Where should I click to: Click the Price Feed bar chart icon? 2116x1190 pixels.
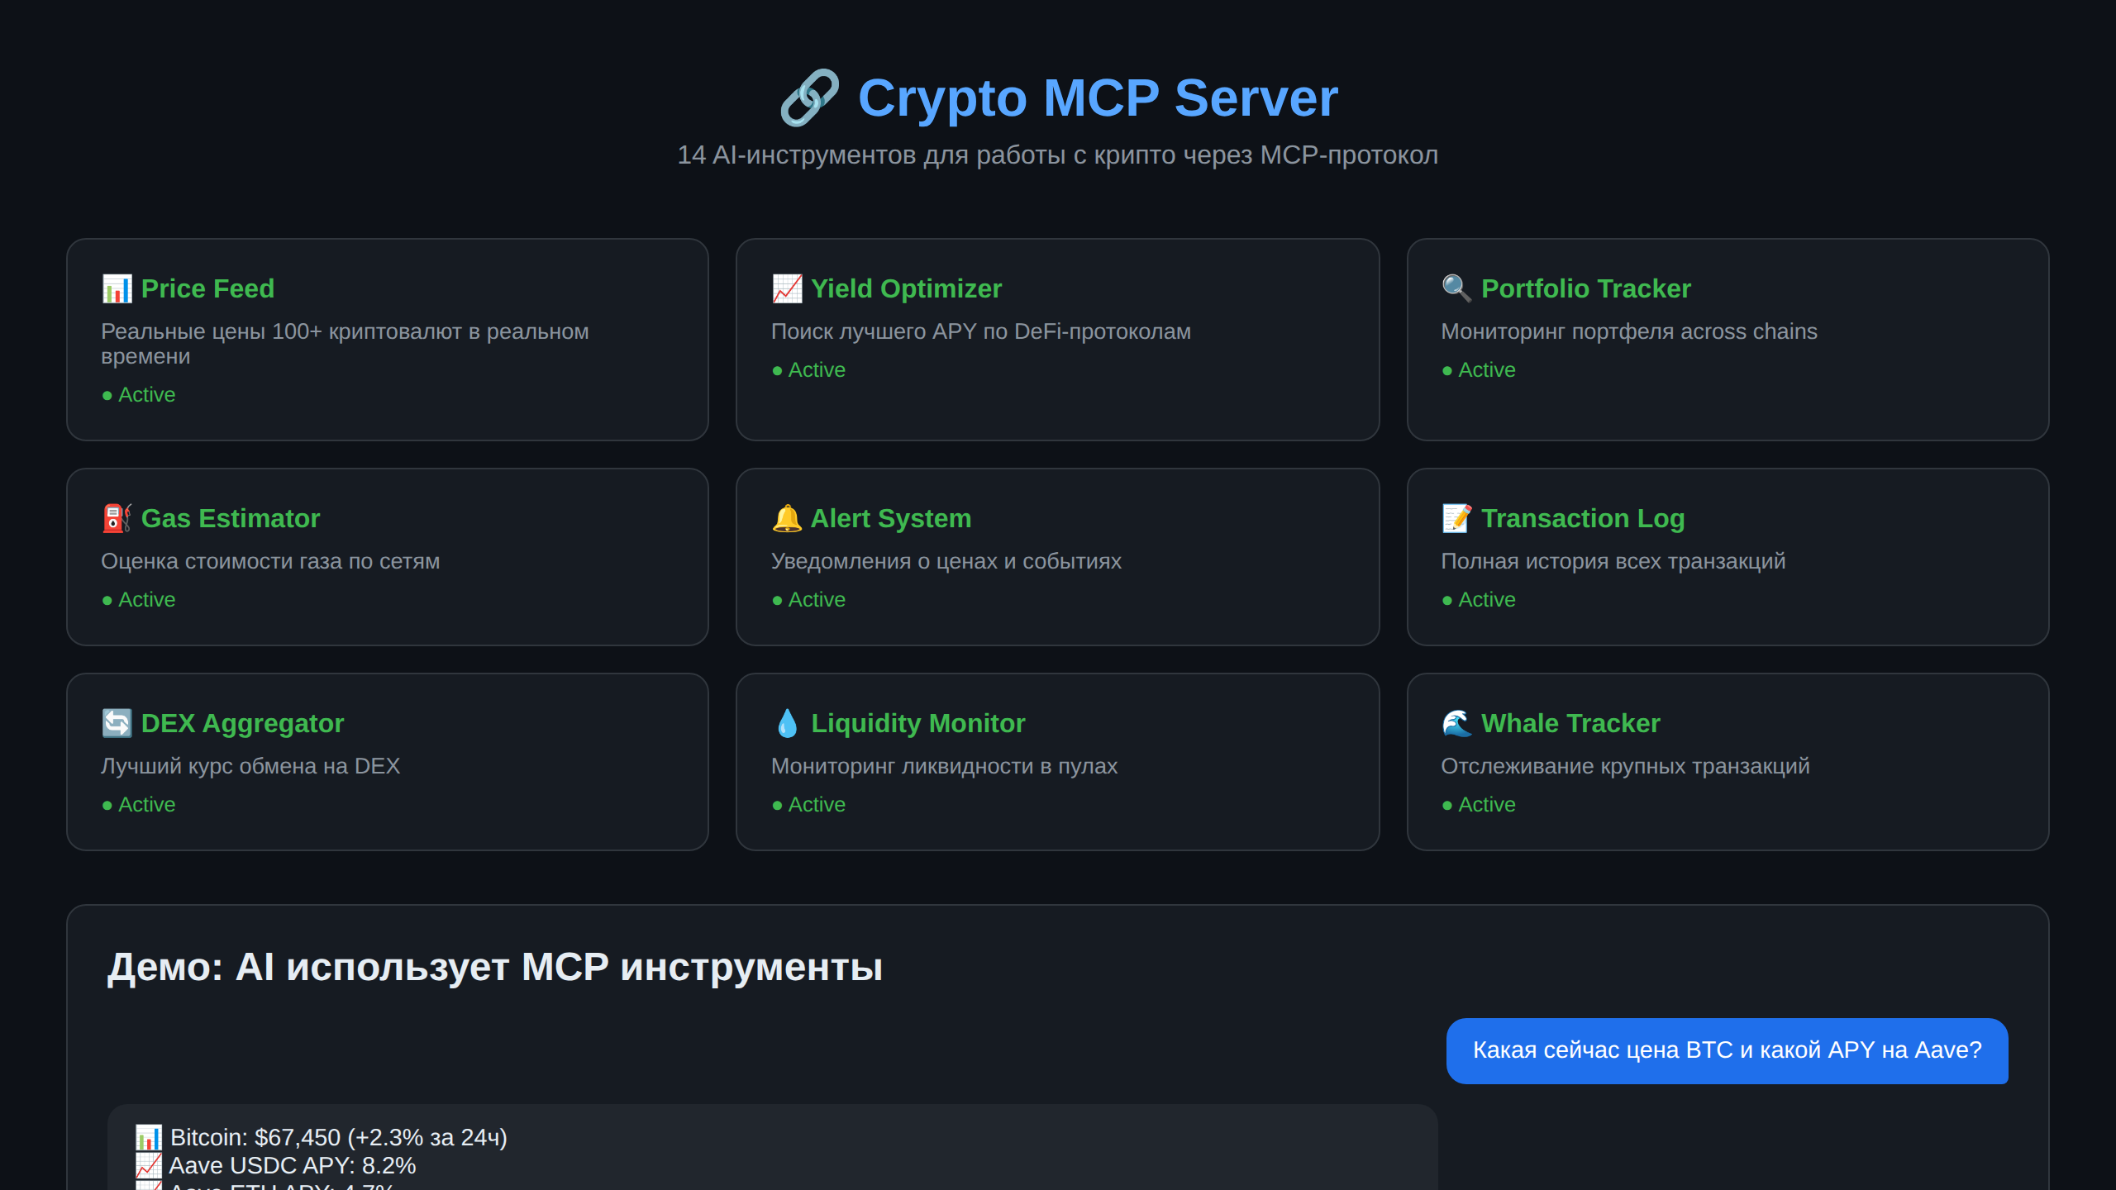coord(117,288)
